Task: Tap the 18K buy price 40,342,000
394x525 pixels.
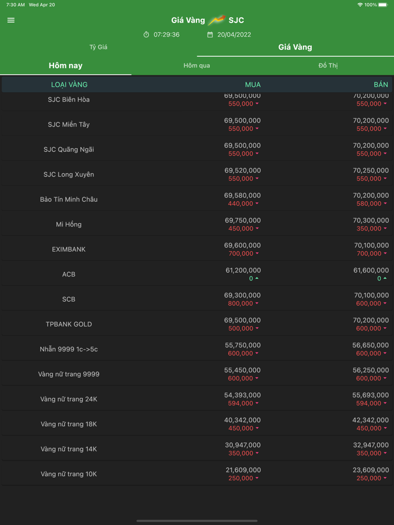Action: tap(243, 420)
